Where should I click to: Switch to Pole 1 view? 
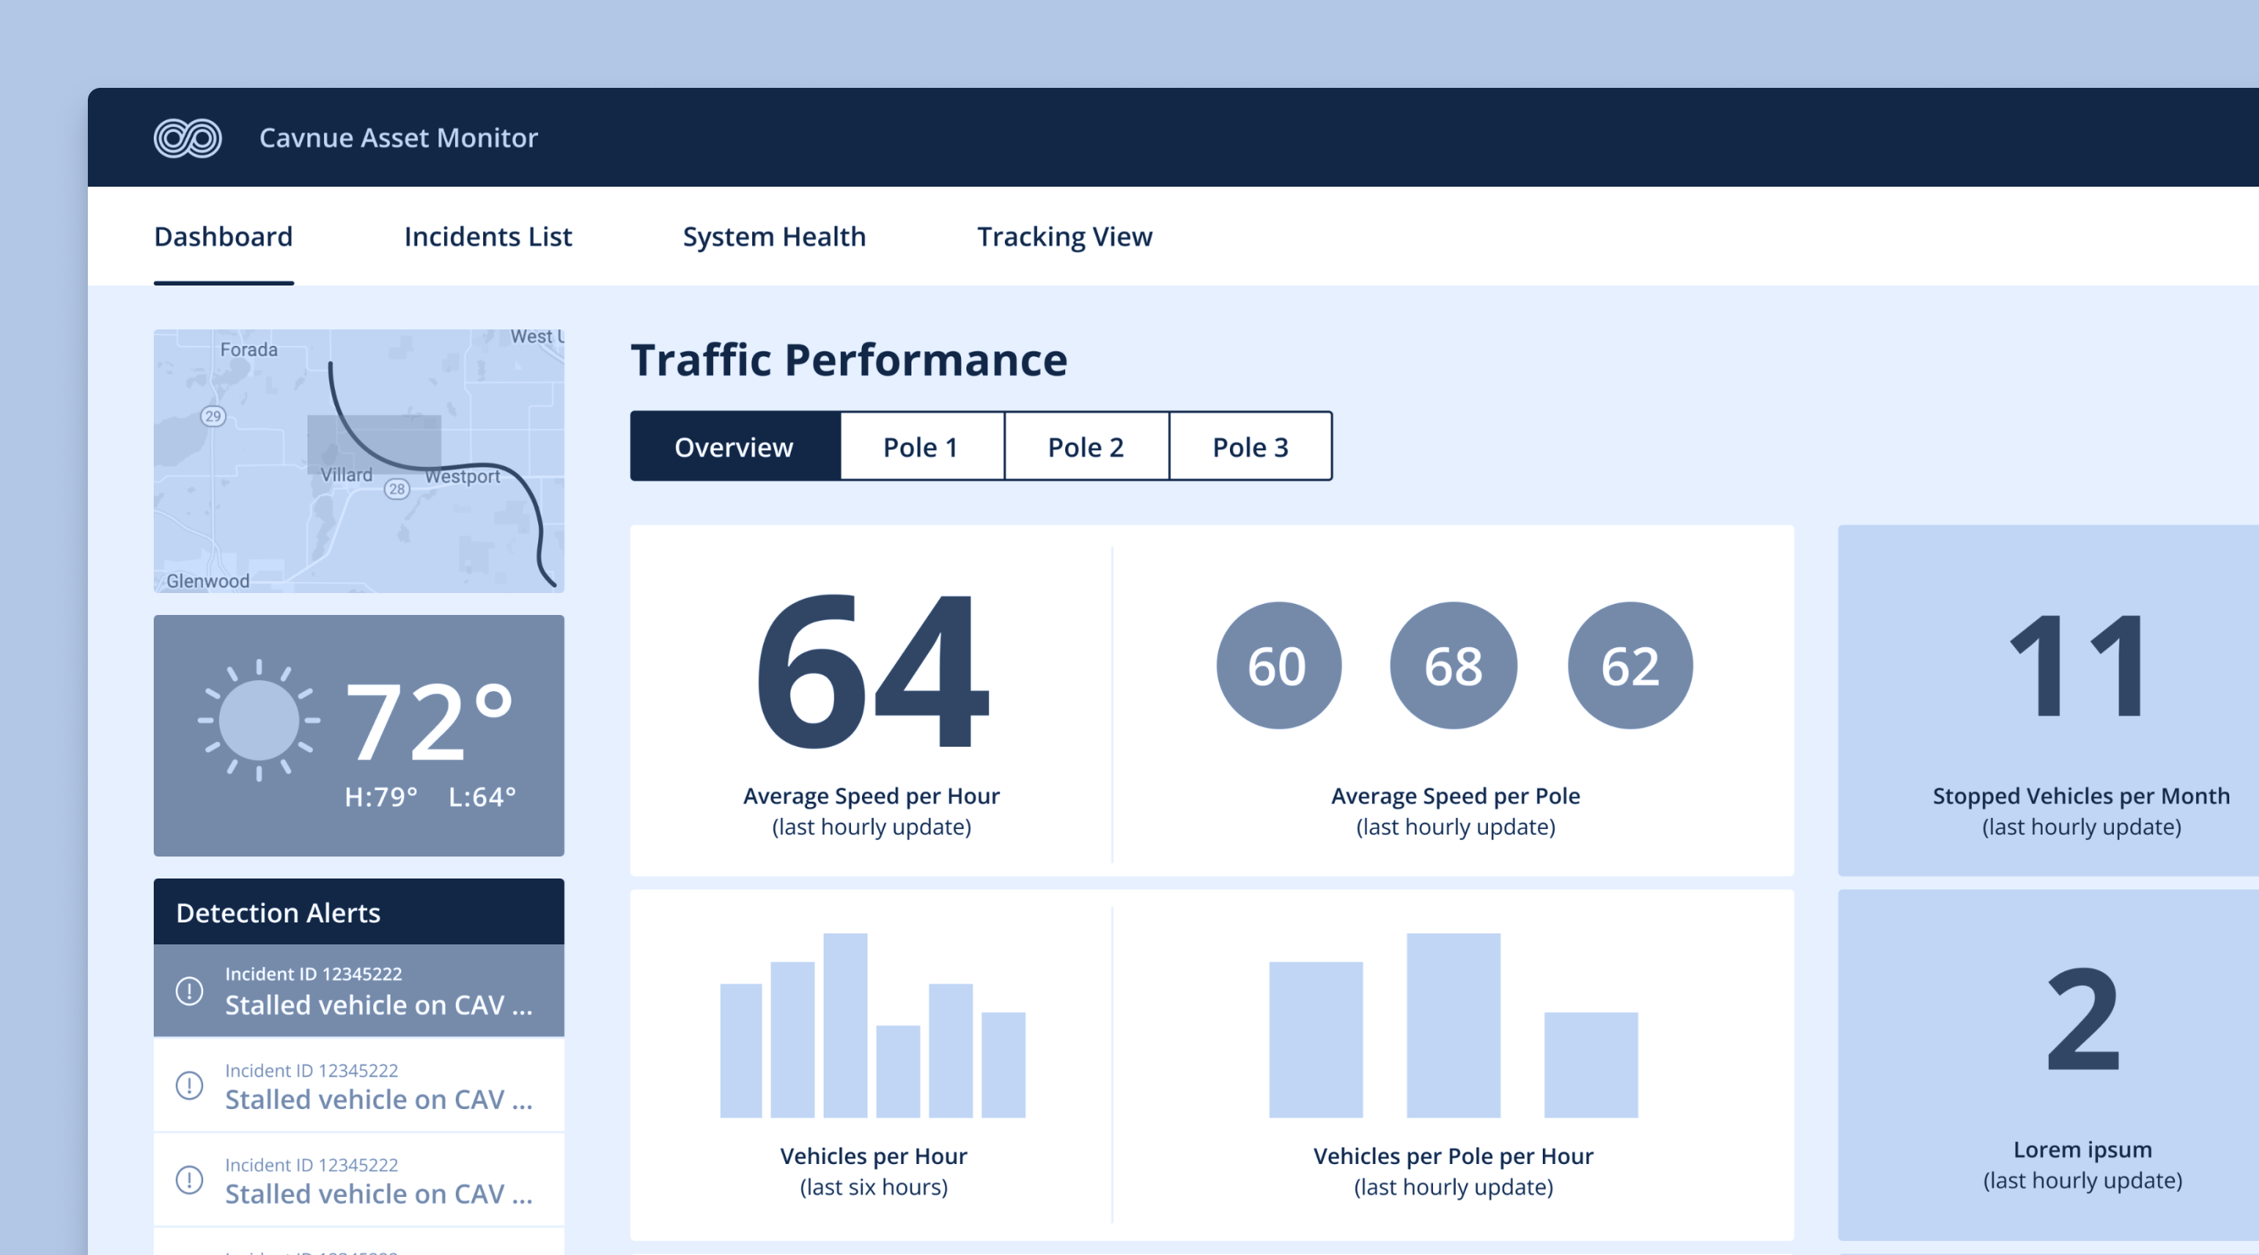click(922, 446)
